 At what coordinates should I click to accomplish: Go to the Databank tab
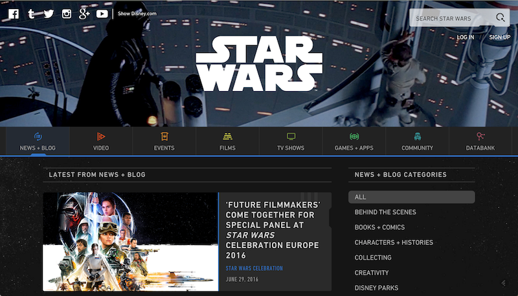pyautogui.click(x=480, y=141)
